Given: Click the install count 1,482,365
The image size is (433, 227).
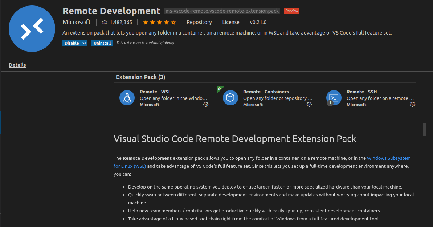Looking at the screenshot, I should click(x=120, y=23).
